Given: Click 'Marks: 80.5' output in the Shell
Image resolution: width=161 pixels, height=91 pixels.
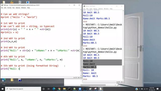Looking at the screenshot, I should pyautogui.click(x=90, y=76).
